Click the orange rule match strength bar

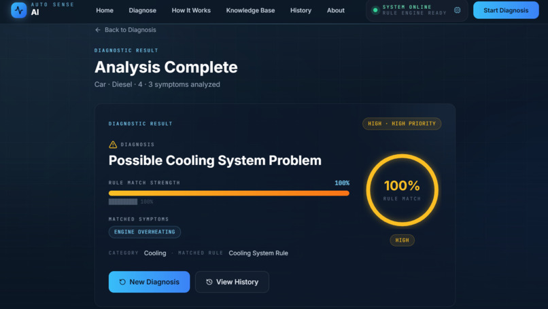click(x=229, y=193)
